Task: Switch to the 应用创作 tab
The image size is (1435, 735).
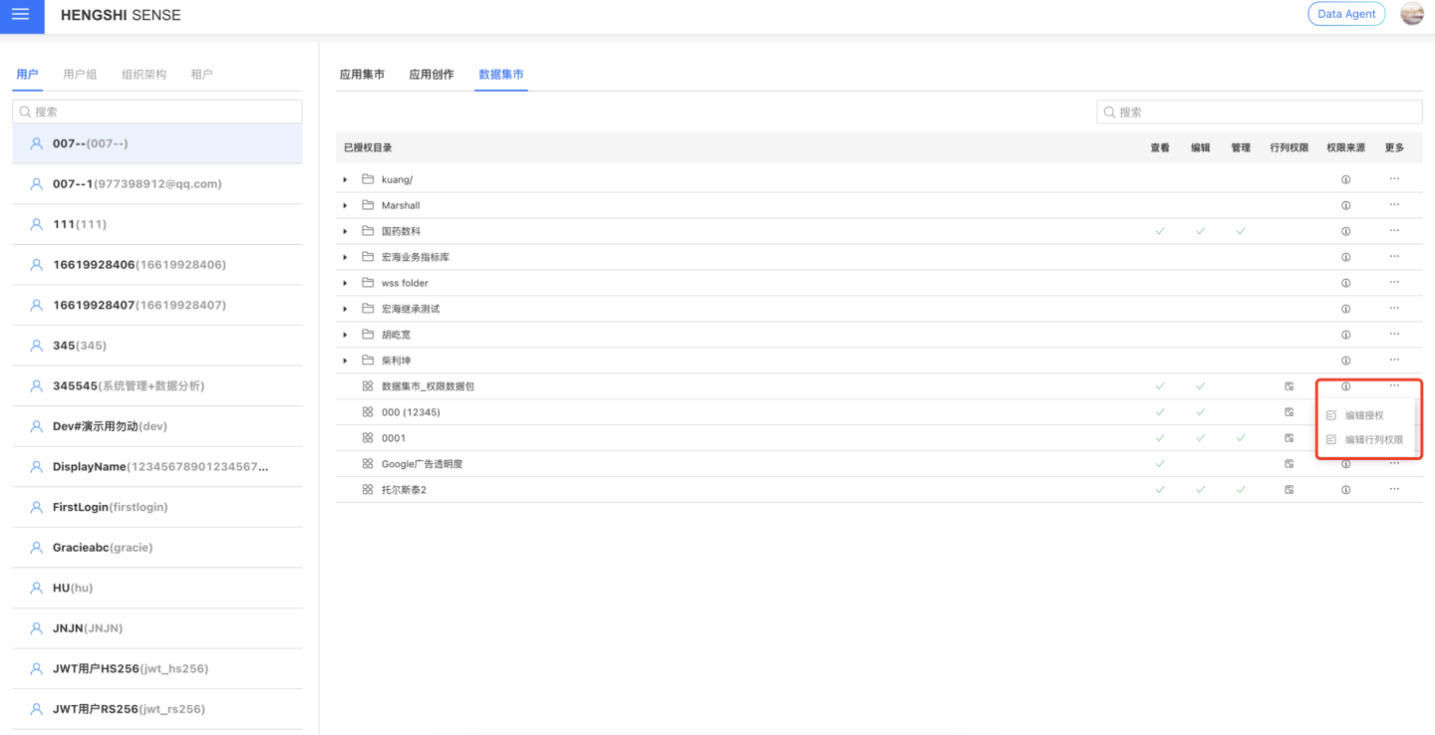Action: point(430,75)
